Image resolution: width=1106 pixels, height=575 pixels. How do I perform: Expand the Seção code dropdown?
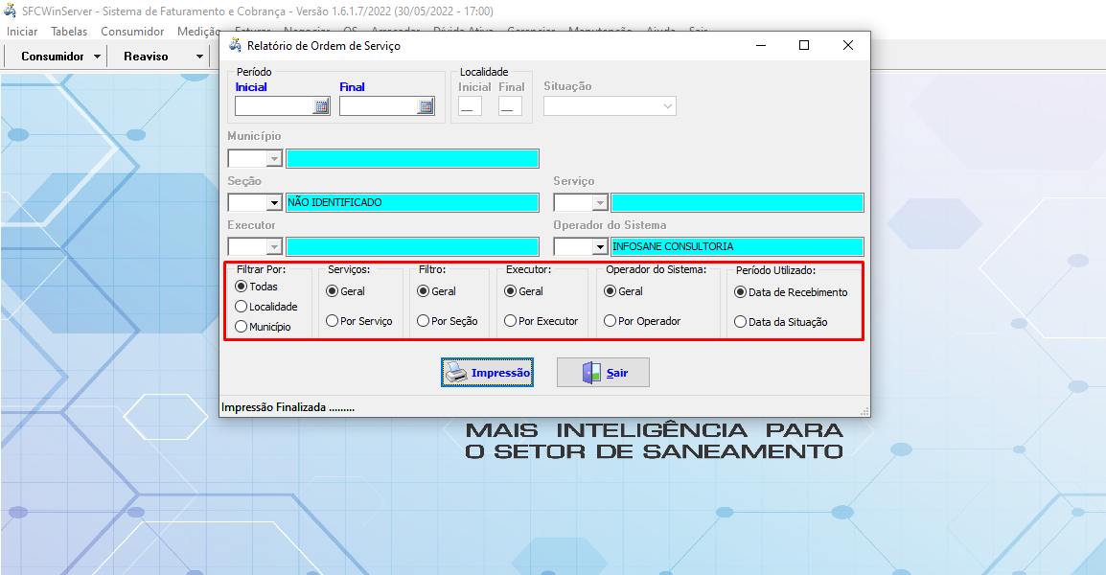pyautogui.click(x=275, y=202)
